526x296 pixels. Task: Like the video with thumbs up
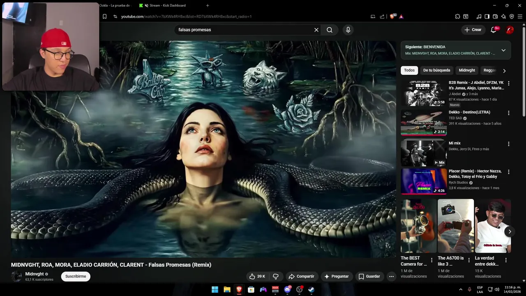(x=257, y=276)
